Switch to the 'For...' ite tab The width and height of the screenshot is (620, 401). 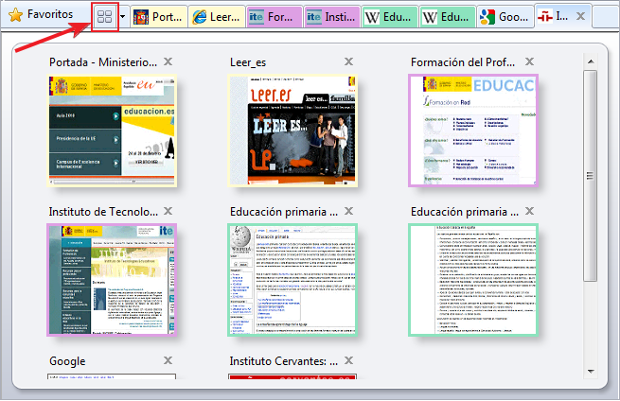click(x=275, y=17)
